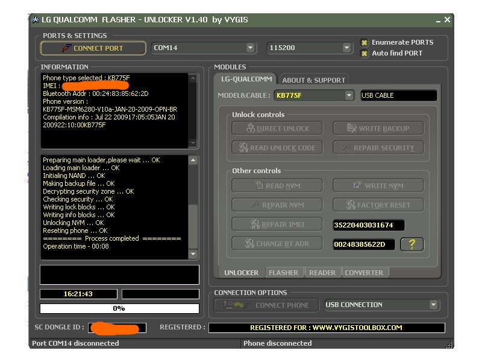Click 'Process completed' log line
The width and height of the screenshot is (482, 362).
click(x=112, y=238)
